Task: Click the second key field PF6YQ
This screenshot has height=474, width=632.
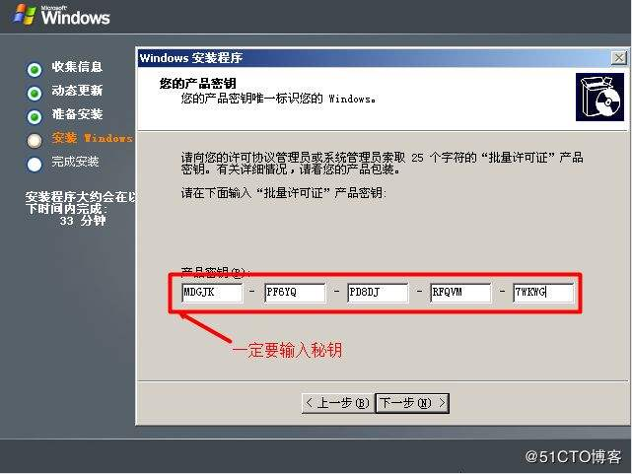Action: (x=294, y=293)
